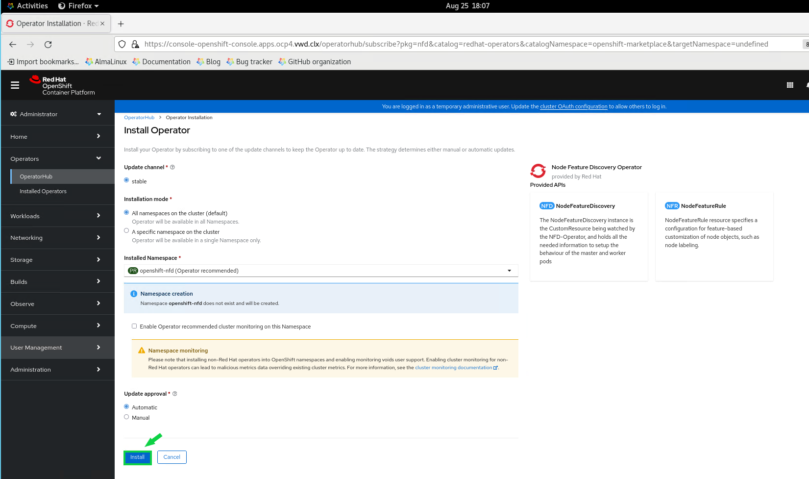
Task: Click the Red Hat OpenShift logo
Action: (62, 85)
